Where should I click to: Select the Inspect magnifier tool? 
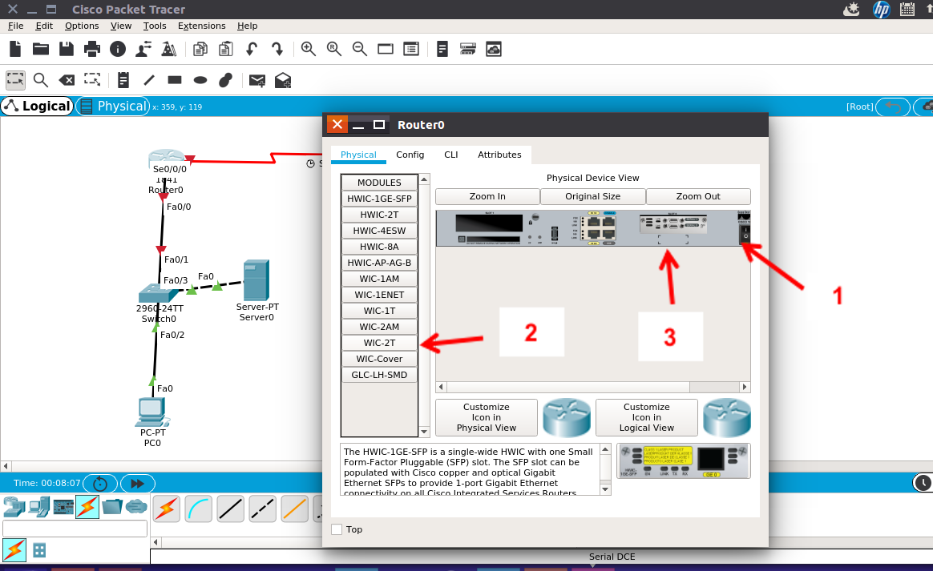coord(40,80)
